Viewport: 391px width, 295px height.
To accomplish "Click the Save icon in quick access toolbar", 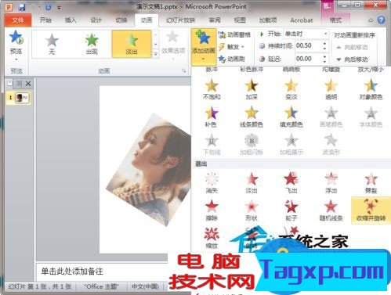I will [x=22, y=7].
